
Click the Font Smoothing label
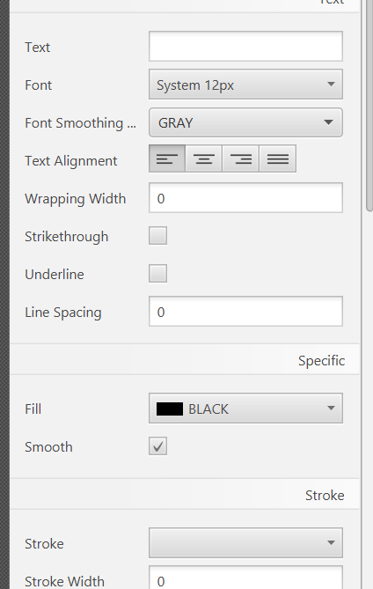coord(80,123)
